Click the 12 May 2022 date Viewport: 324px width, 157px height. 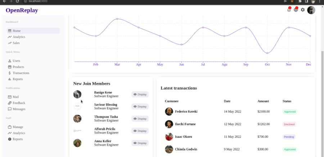233,124
